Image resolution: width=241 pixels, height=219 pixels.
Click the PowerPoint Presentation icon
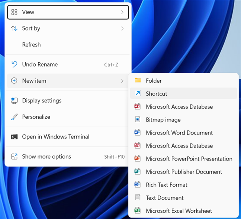tap(137, 158)
